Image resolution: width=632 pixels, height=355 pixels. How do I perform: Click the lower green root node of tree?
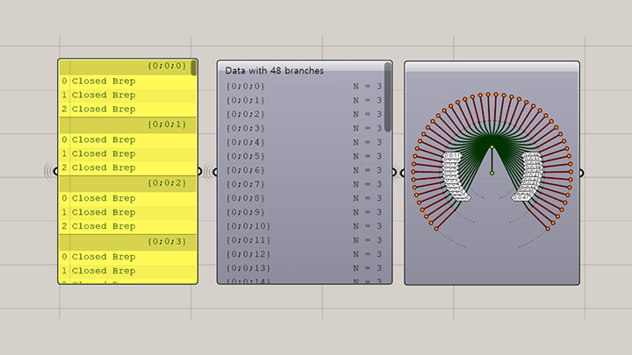tap(492, 173)
